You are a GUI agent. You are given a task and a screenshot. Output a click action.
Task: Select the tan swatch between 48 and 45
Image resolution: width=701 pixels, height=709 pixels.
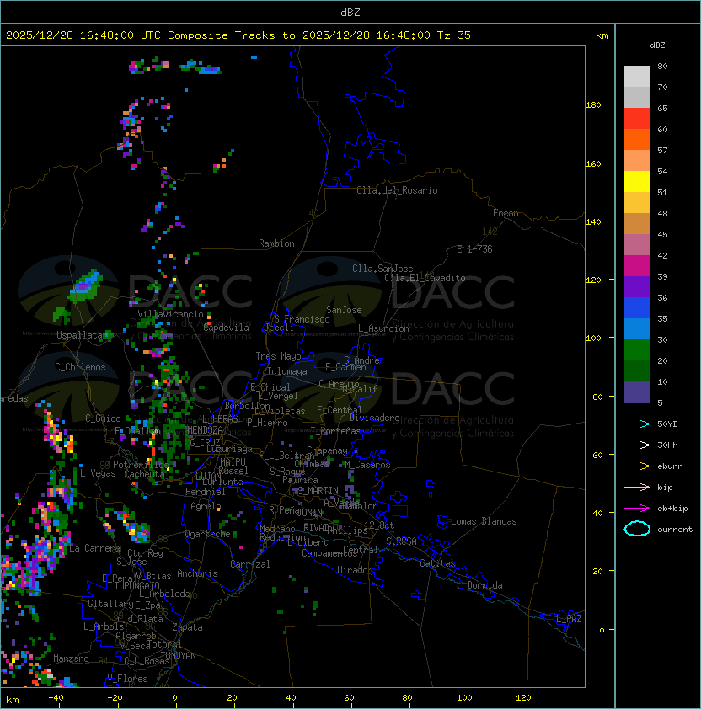pos(637,224)
